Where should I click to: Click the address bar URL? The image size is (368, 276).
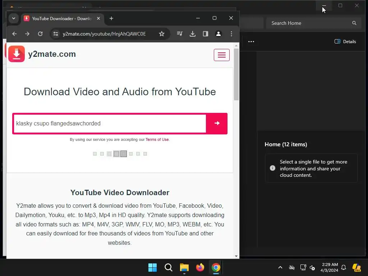point(104,34)
